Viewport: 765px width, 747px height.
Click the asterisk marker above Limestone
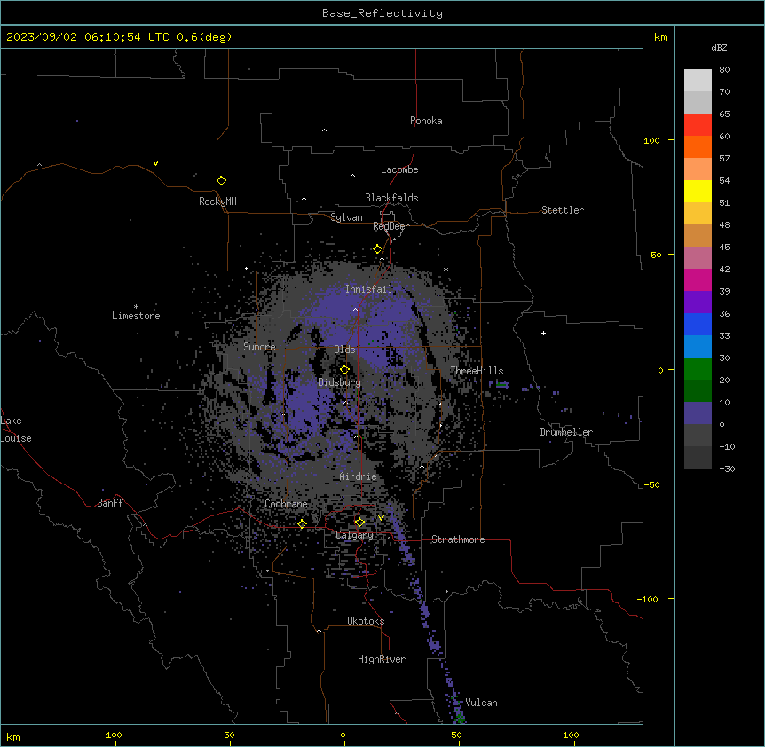coord(136,307)
